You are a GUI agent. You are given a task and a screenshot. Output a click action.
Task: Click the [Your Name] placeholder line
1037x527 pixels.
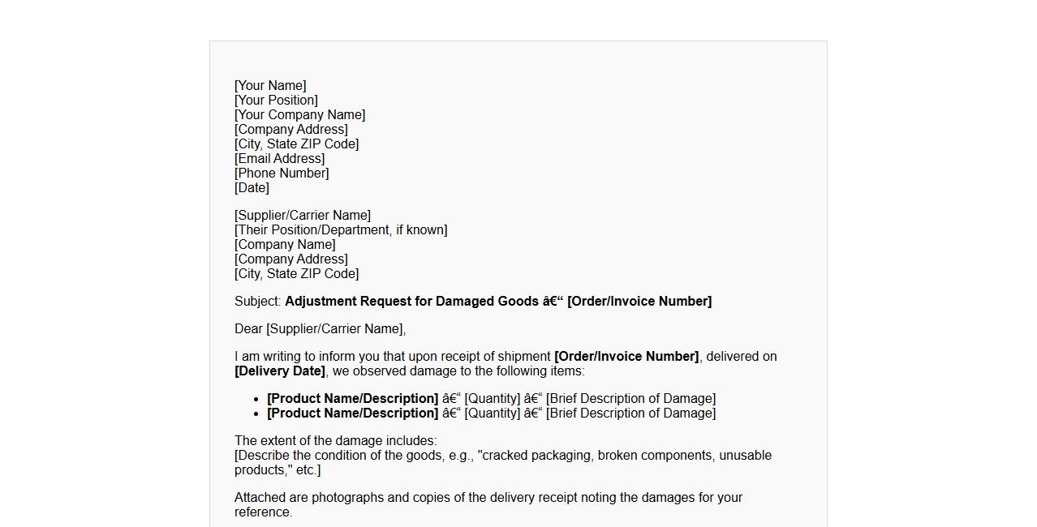pos(270,86)
